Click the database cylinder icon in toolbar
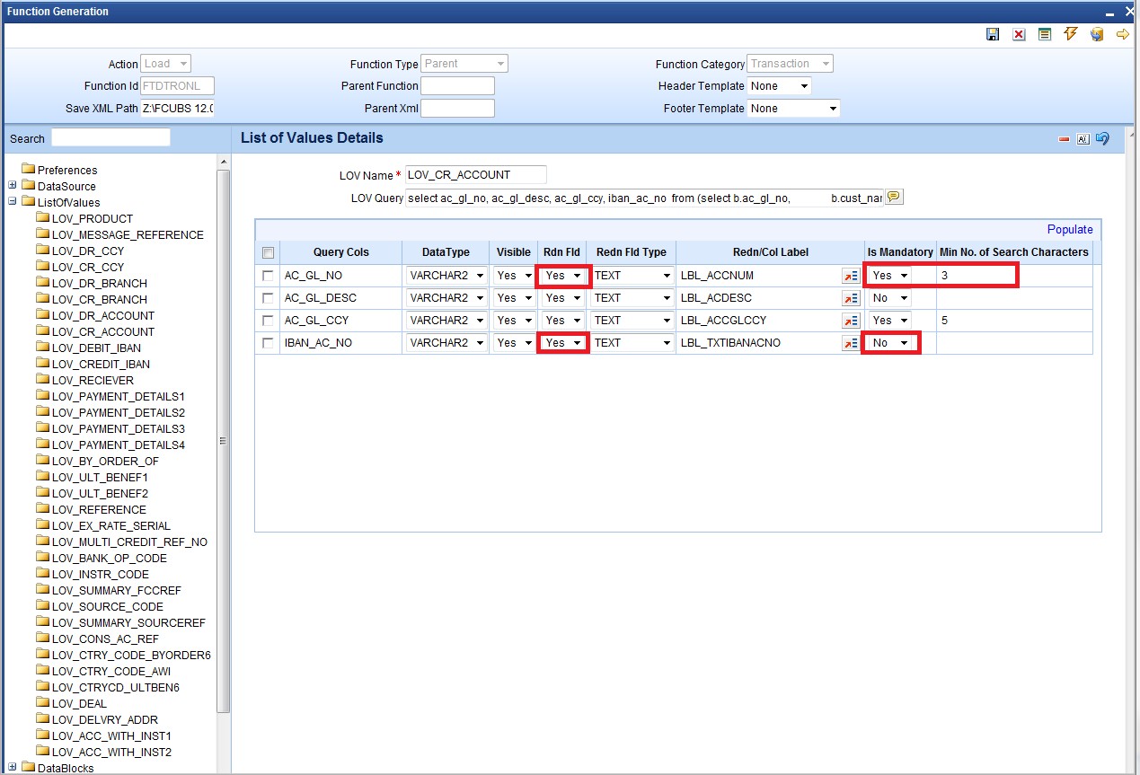 [1096, 34]
